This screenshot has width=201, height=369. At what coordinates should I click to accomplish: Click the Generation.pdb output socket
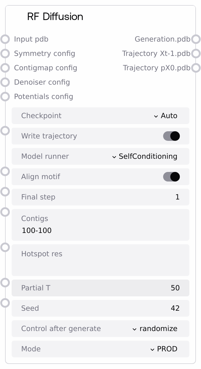tap(196, 39)
